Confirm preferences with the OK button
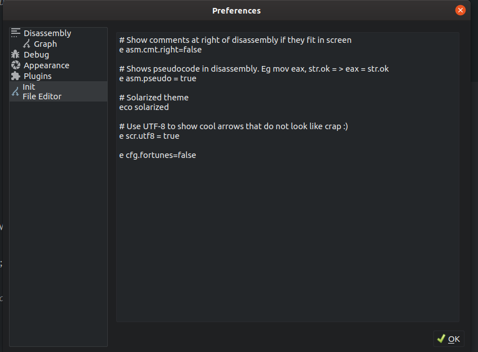 [449, 339]
